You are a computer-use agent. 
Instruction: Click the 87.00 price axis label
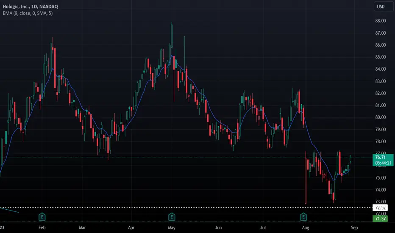(381, 33)
